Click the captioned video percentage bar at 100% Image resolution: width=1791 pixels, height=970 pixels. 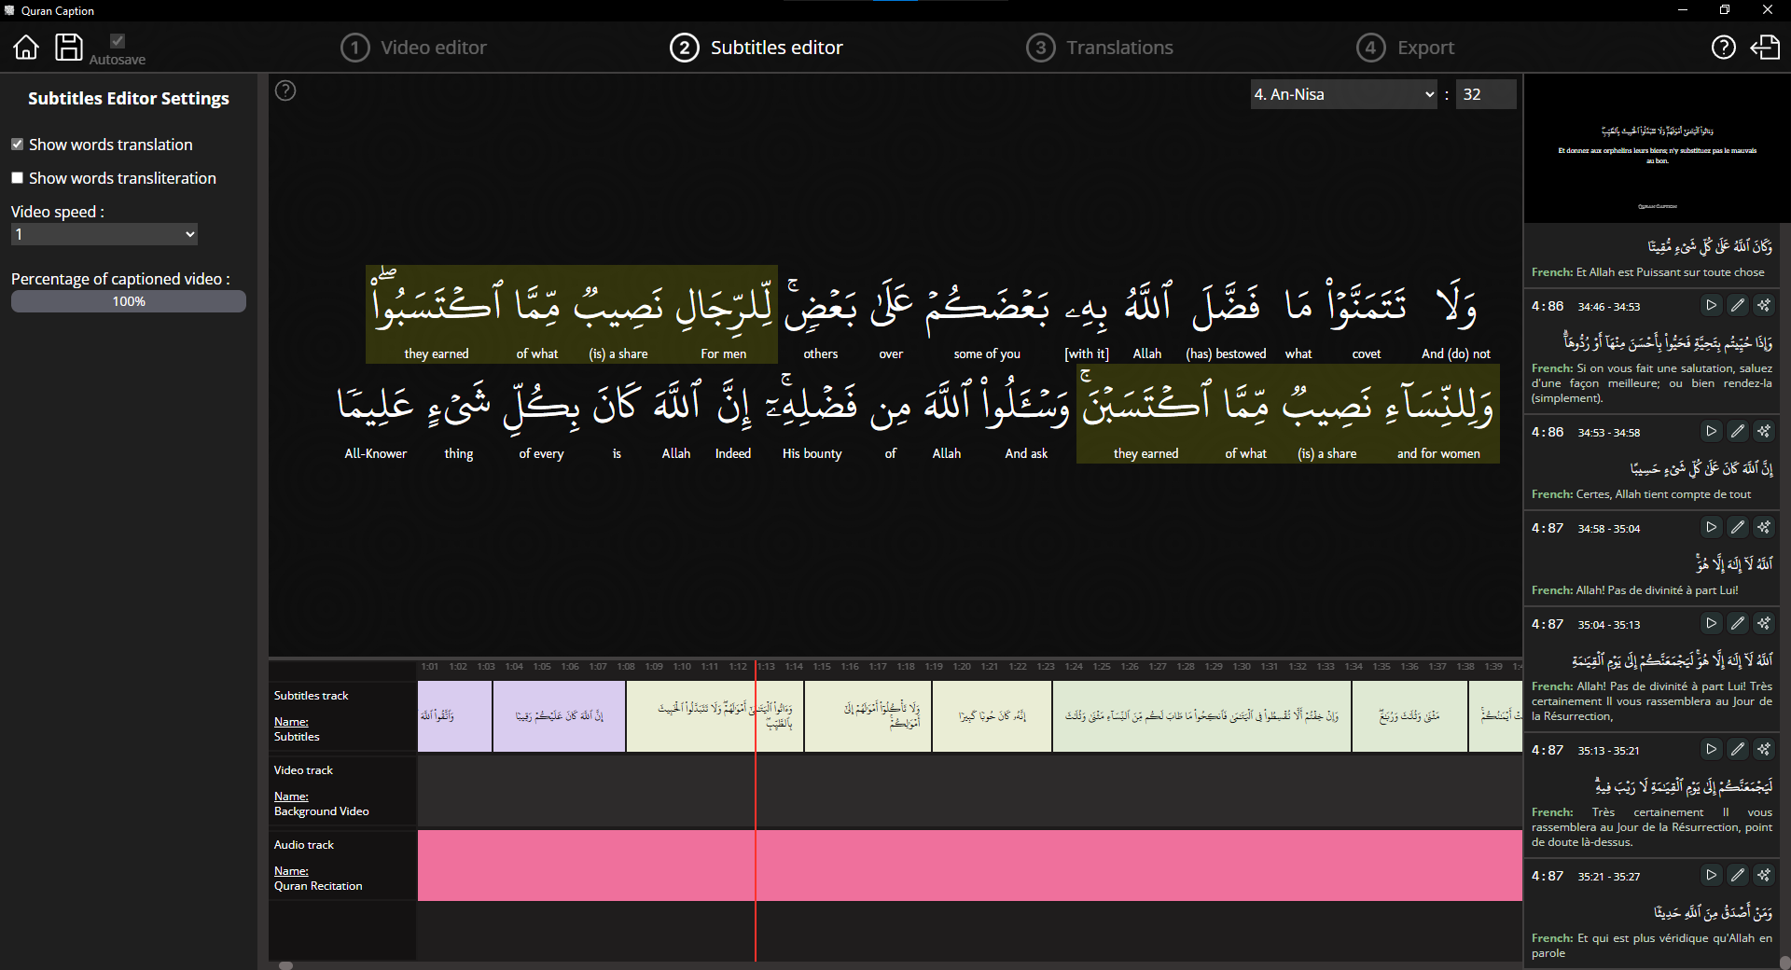[129, 301]
